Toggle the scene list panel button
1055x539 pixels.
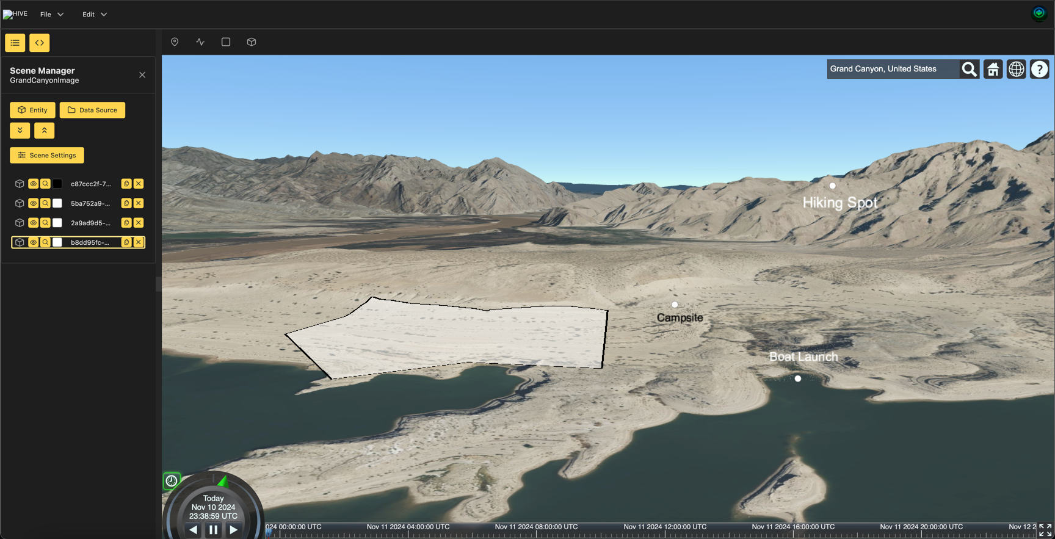click(15, 43)
